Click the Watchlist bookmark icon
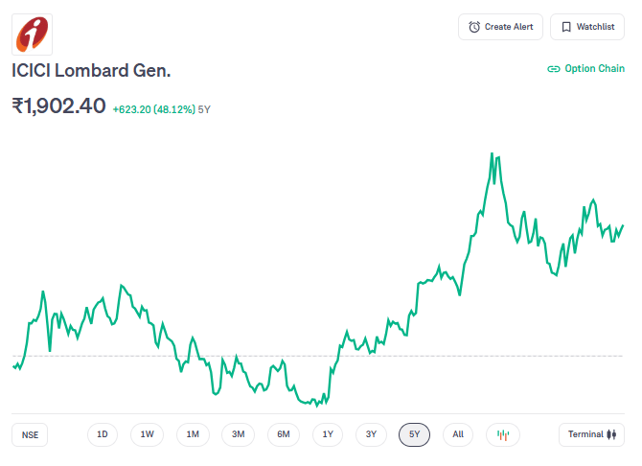Image resolution: width=642 pixels, height=466 pixels. 566,27
